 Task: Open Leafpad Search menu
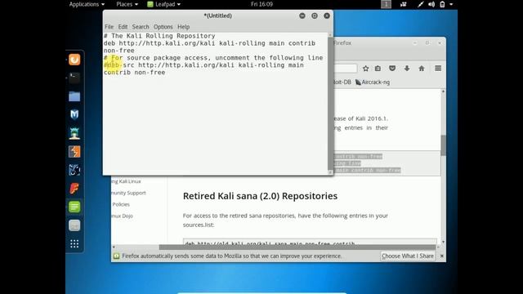(x=141, y=27)
